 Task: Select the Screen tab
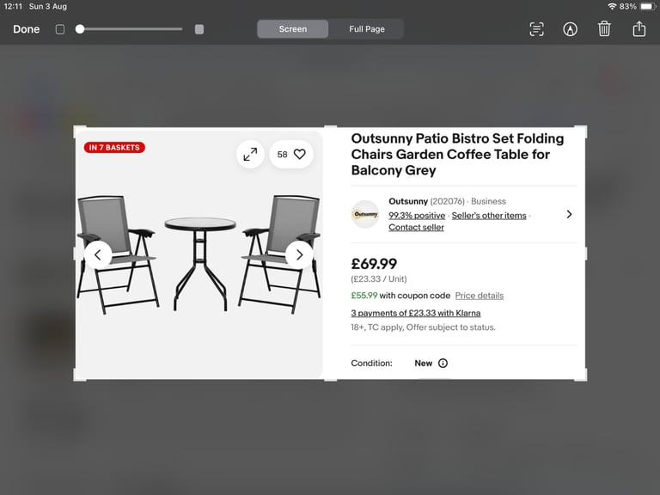click(x=292, y=29)
